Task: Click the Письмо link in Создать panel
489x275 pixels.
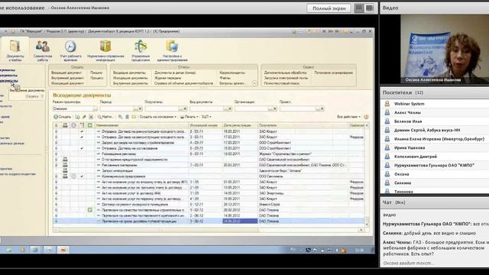Action: tap(96, 73)
